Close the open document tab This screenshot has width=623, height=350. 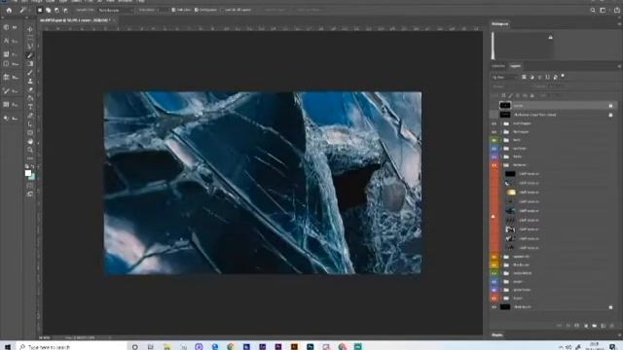click(x=113, y=19)
